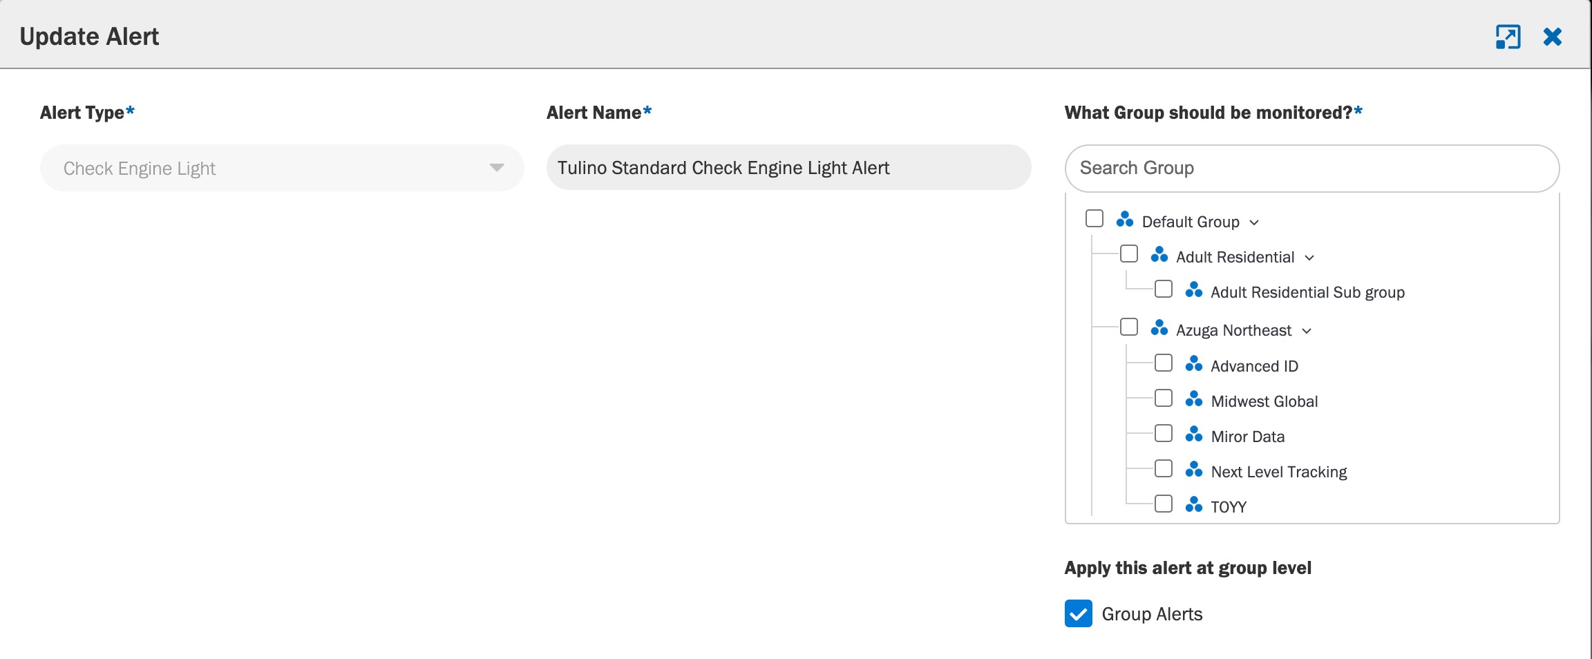Select the Midwest Global label
This screenshot has width=1592, height=659.
[1264, 401]
